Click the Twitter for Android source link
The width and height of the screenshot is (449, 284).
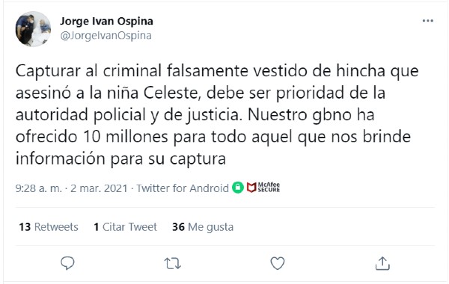coord(183,188)
